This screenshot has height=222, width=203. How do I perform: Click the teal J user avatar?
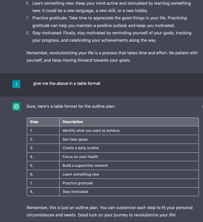(16, 84)
